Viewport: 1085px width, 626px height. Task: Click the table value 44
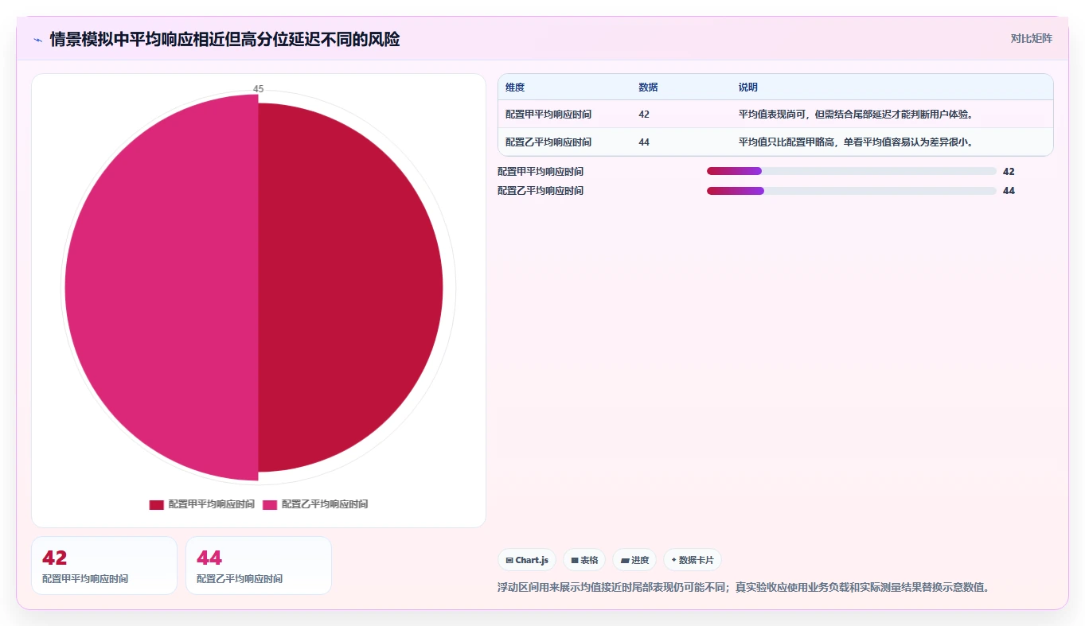click(644, 142)
